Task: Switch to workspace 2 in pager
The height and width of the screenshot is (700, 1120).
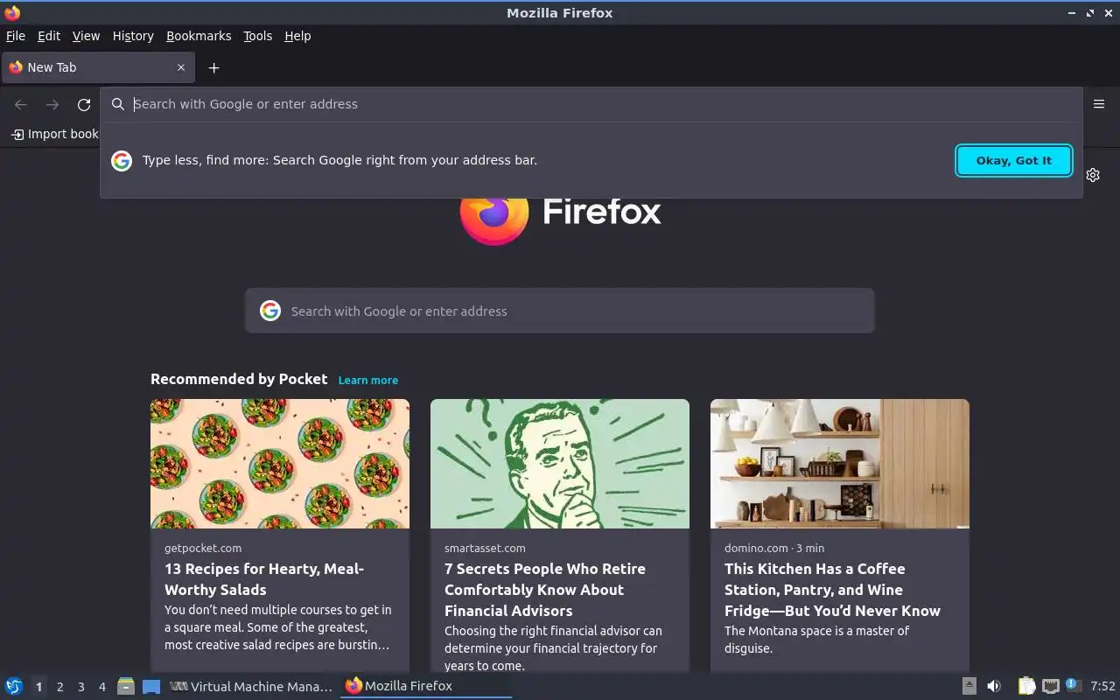Action: (59, 687)
